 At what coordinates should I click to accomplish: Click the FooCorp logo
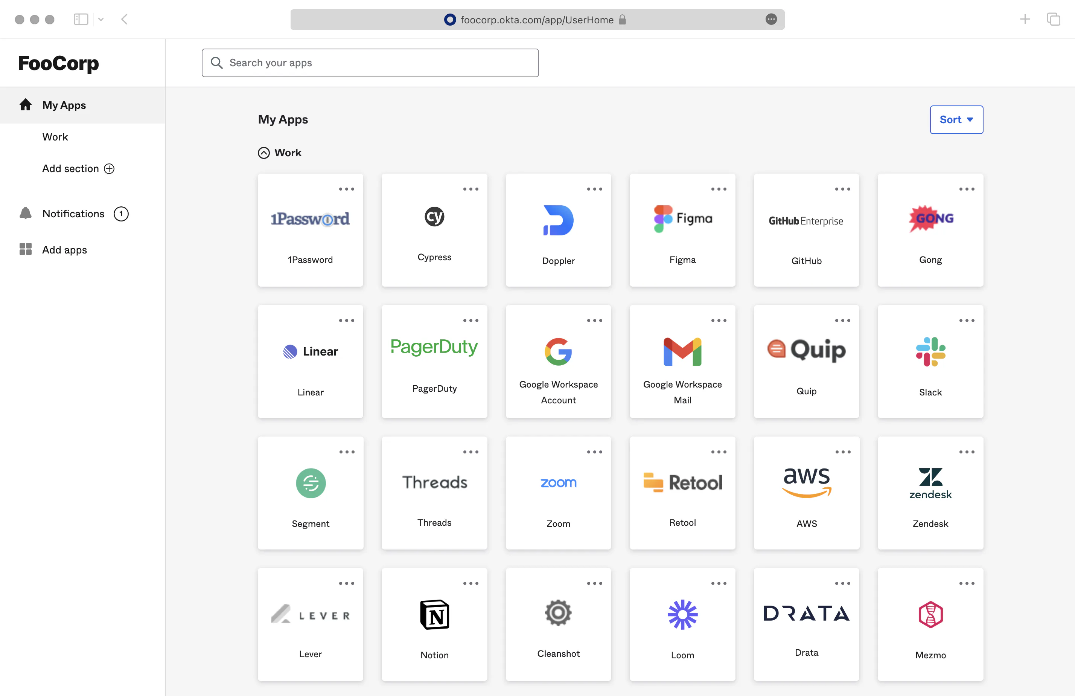click(x=58, y=63)
